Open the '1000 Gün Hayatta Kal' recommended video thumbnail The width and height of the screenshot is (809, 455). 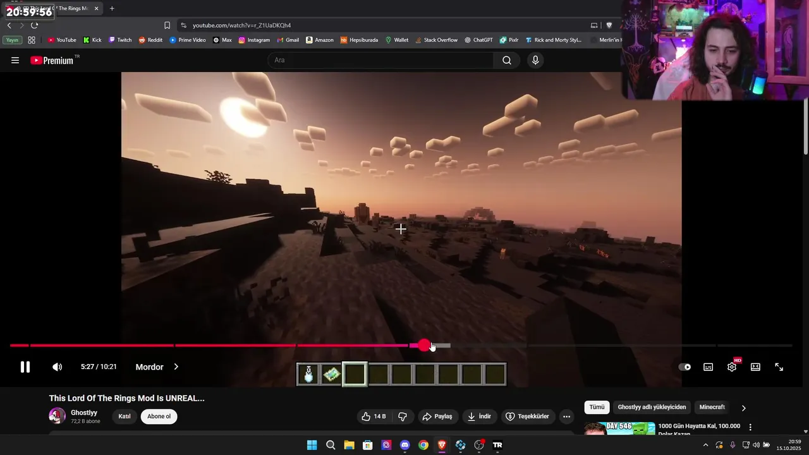(x=619, y=429)
